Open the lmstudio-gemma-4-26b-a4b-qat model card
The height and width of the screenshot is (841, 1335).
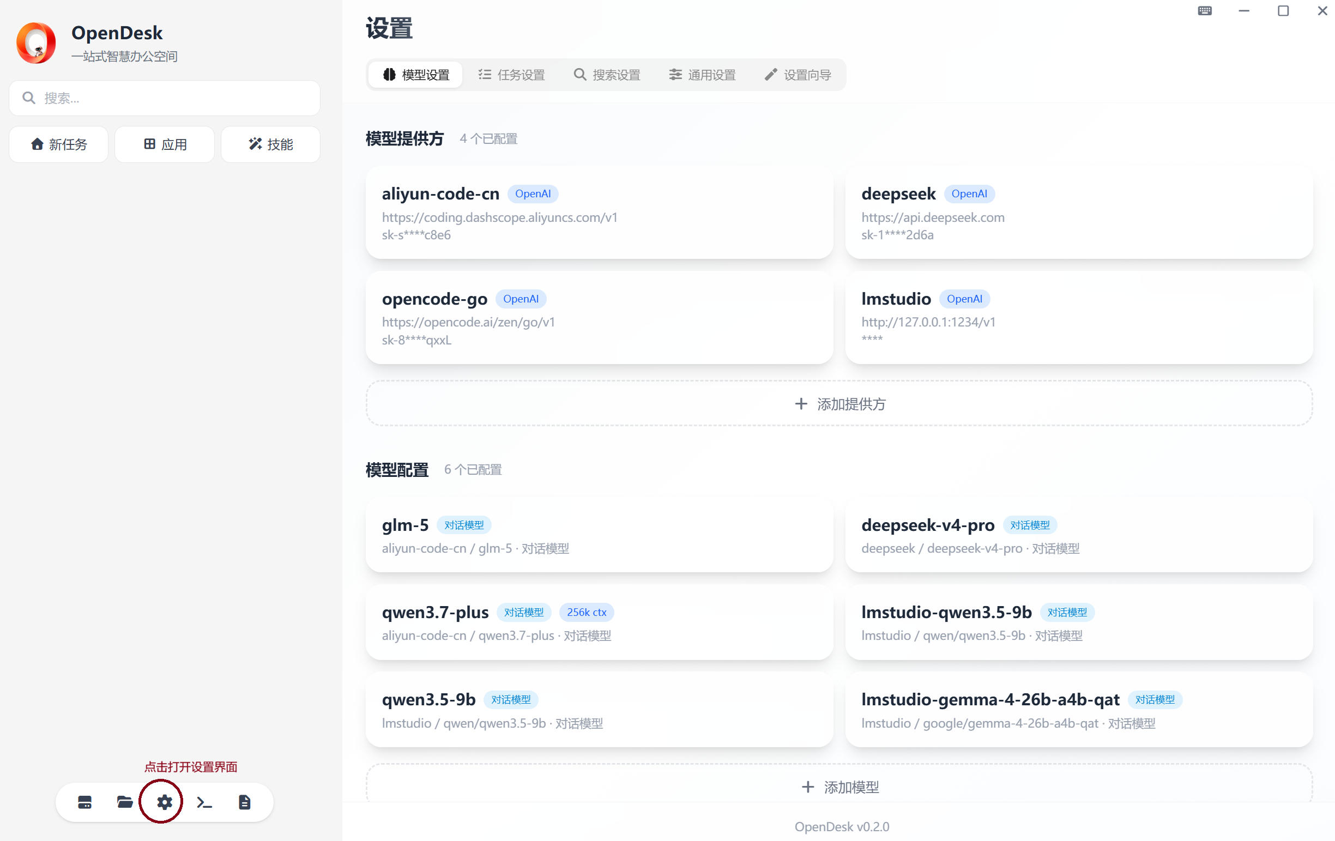[x=1079, y=710]
